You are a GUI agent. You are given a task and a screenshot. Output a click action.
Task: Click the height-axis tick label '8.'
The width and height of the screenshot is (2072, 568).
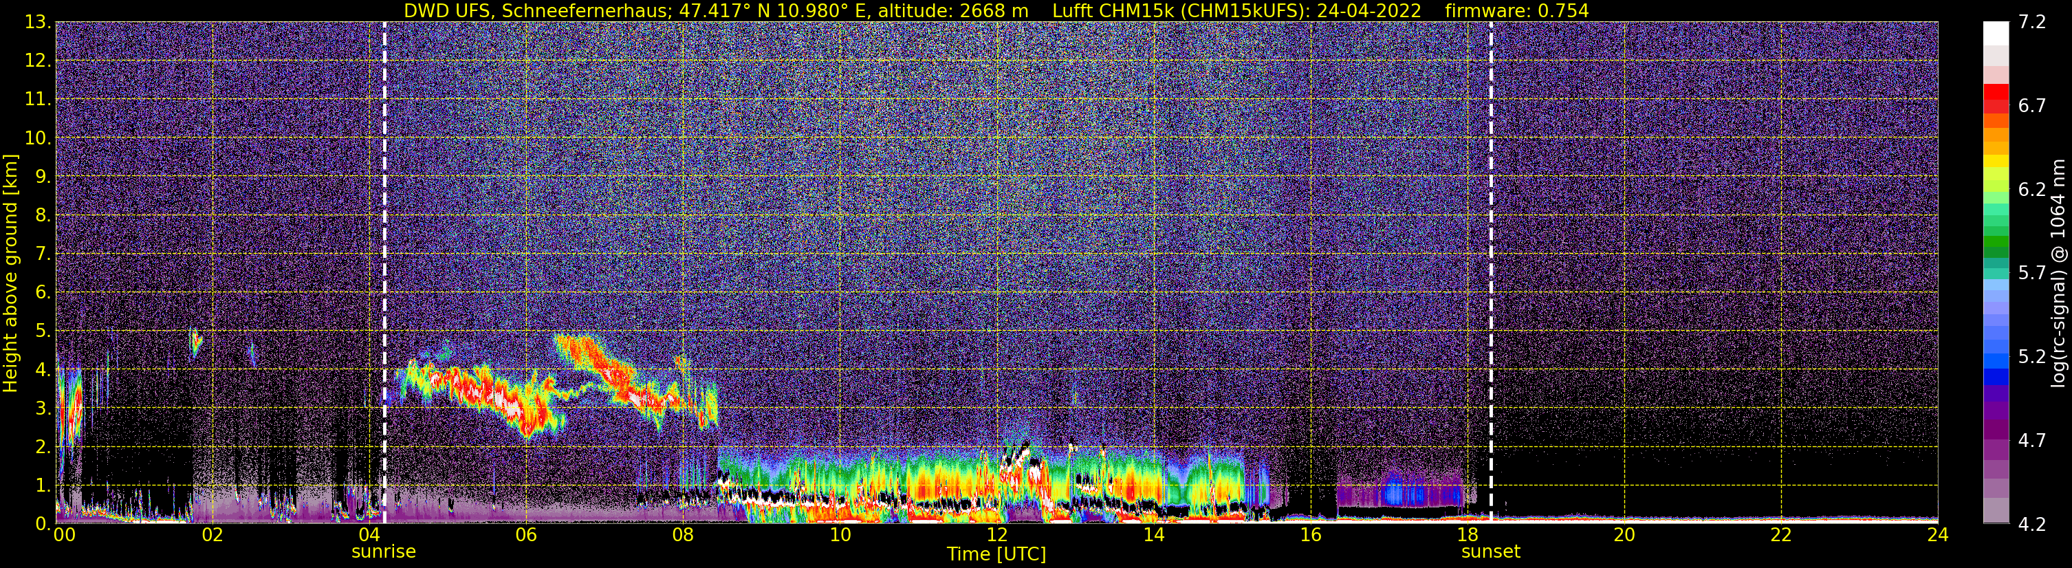pos(43,215)
